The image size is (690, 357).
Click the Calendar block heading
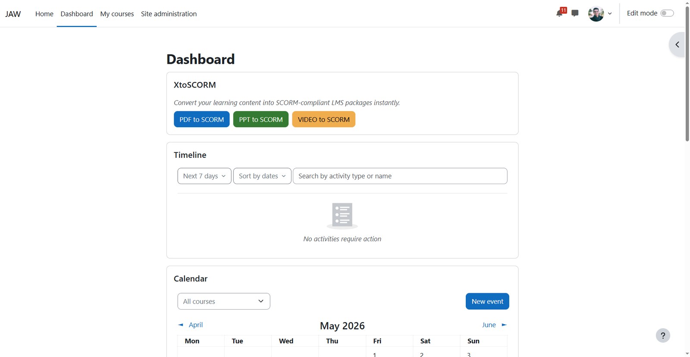(190, 279)
